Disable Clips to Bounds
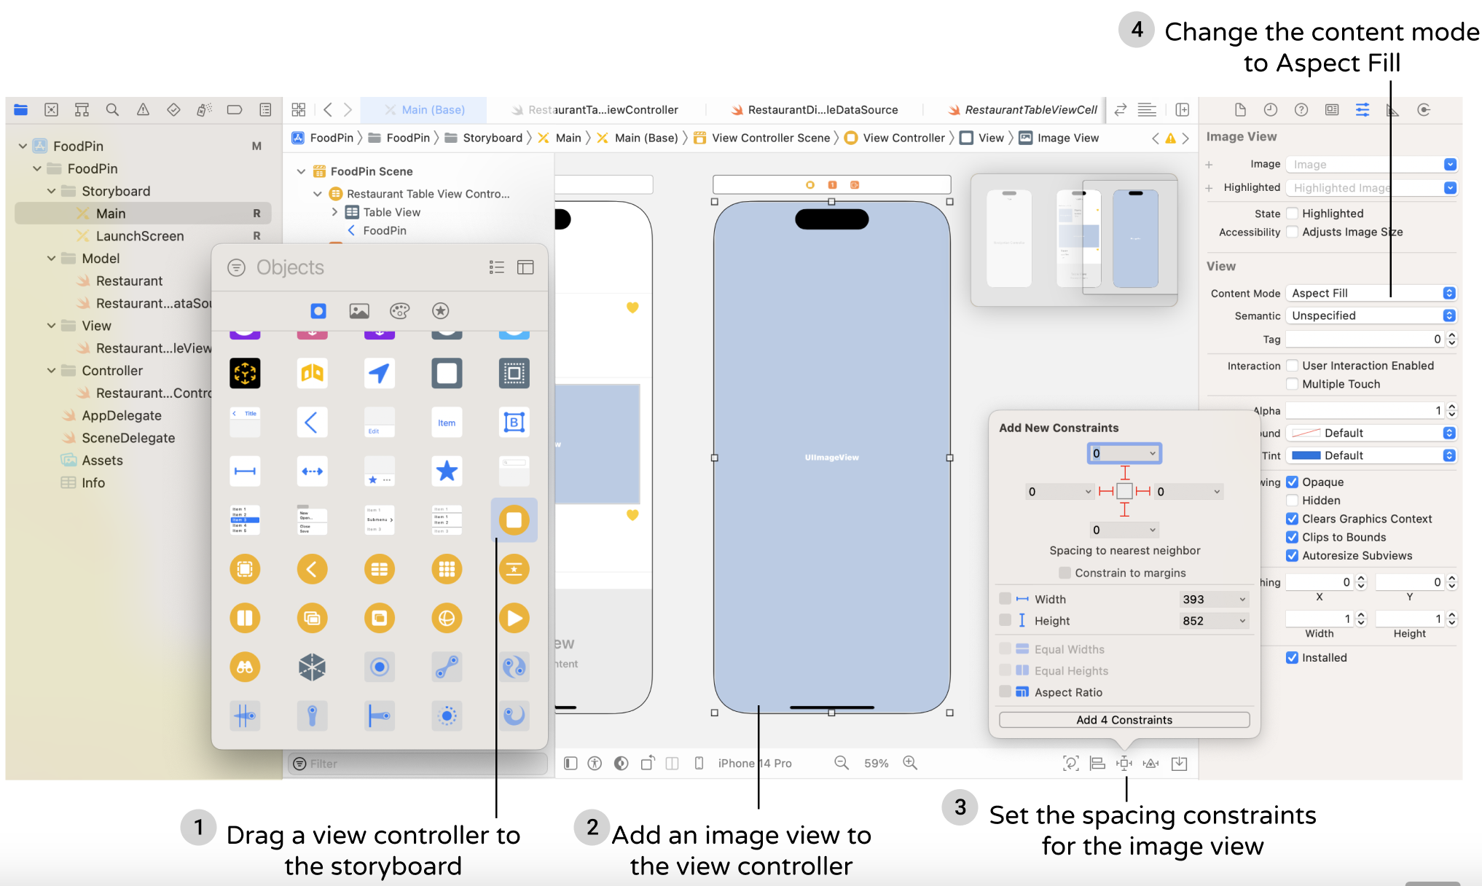 [1293, 537]
